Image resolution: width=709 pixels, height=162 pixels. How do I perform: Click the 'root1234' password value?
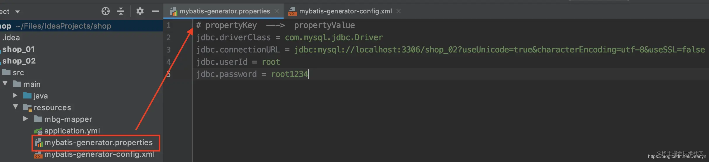289,74
